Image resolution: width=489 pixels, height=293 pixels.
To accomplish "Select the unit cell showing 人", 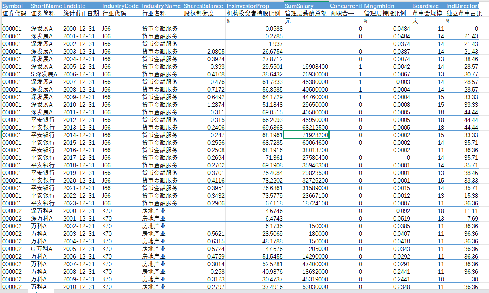I will [x=428, y=21].
